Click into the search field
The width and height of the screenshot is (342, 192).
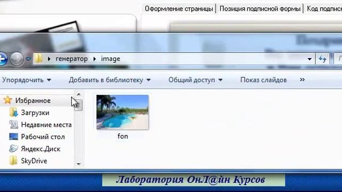pyautogui.click(x=338, y=59)
